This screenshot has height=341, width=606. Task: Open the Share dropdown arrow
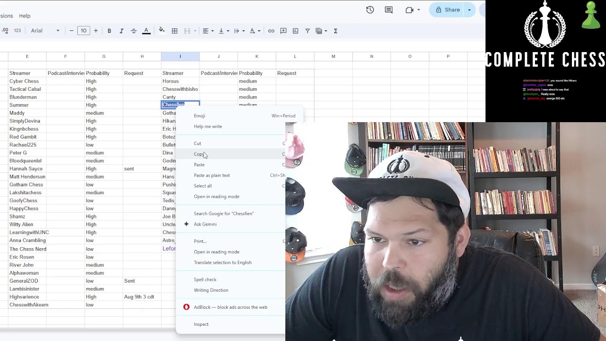point(470,10)
